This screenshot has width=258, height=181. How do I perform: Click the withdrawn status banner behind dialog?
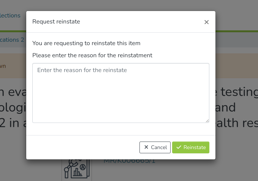point(236,65)
